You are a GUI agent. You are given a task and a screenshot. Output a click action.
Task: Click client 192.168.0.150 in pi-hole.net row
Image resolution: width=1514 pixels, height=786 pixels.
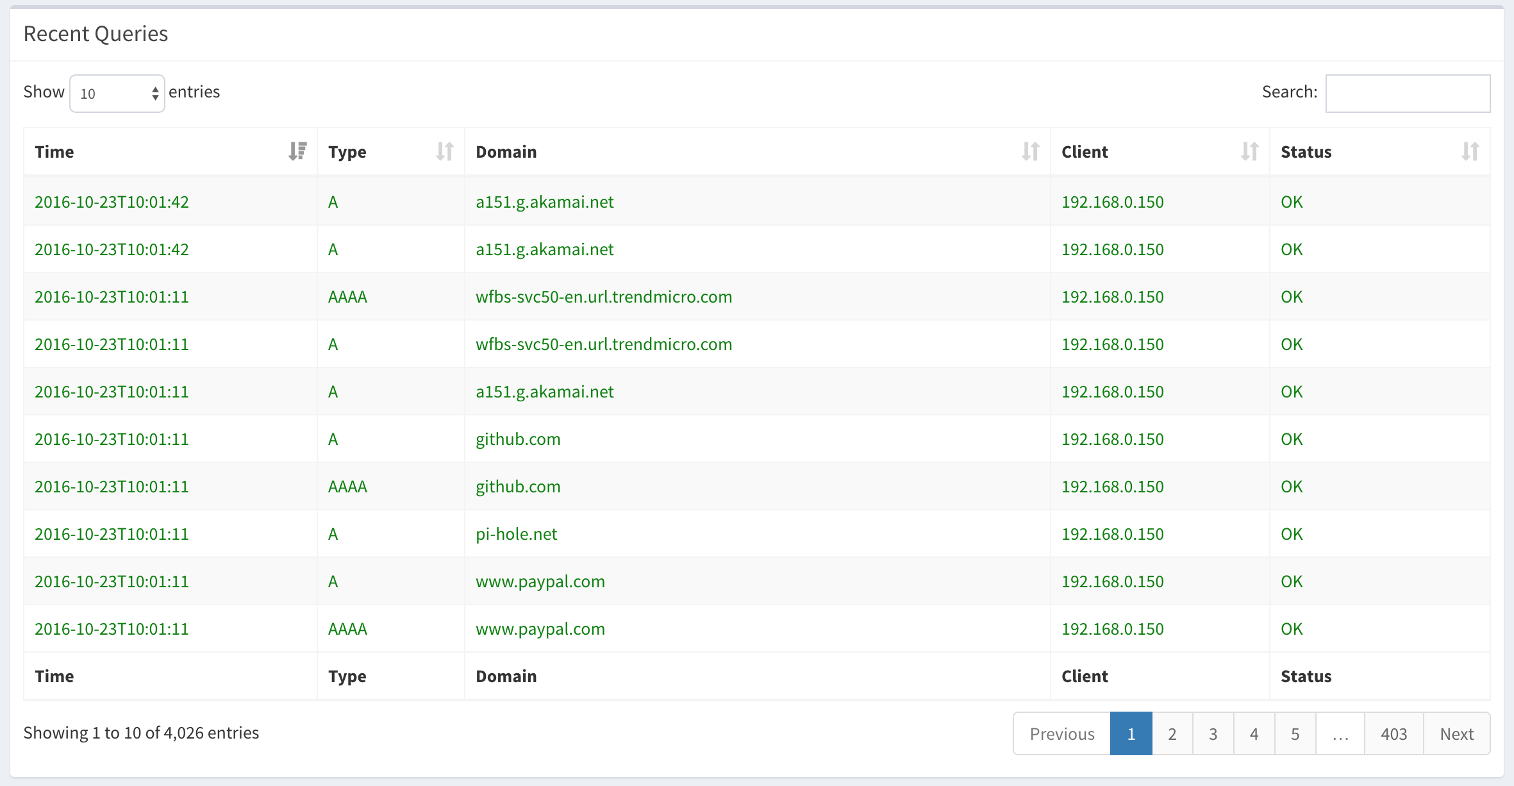(1113, 534)
